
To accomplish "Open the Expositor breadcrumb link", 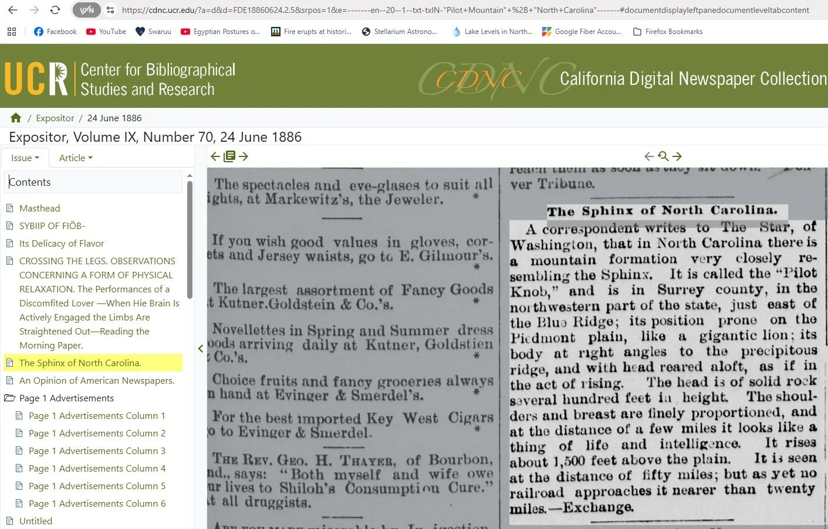I will 55,118.
